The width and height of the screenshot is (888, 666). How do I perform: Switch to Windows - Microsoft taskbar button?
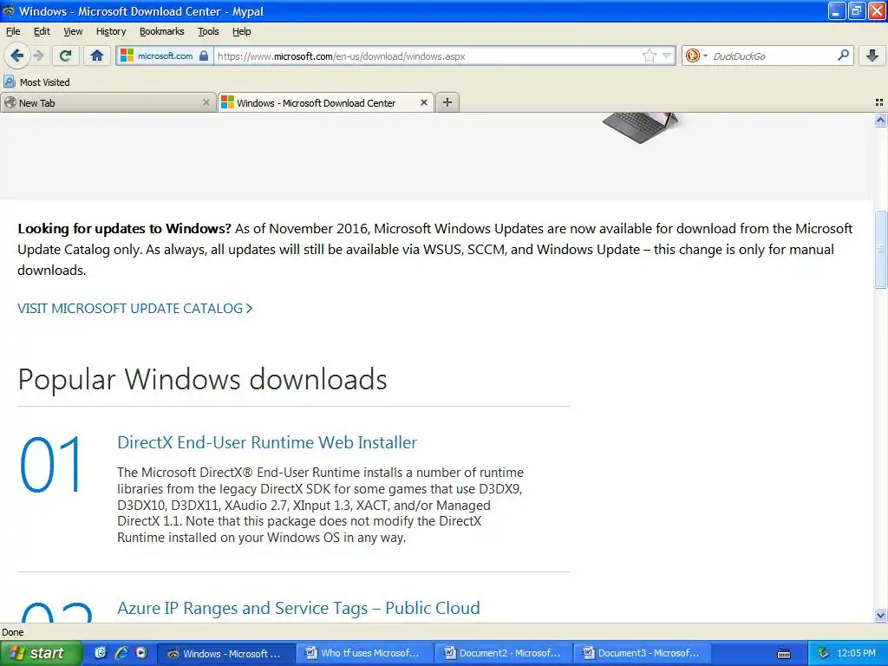[225, 654]
